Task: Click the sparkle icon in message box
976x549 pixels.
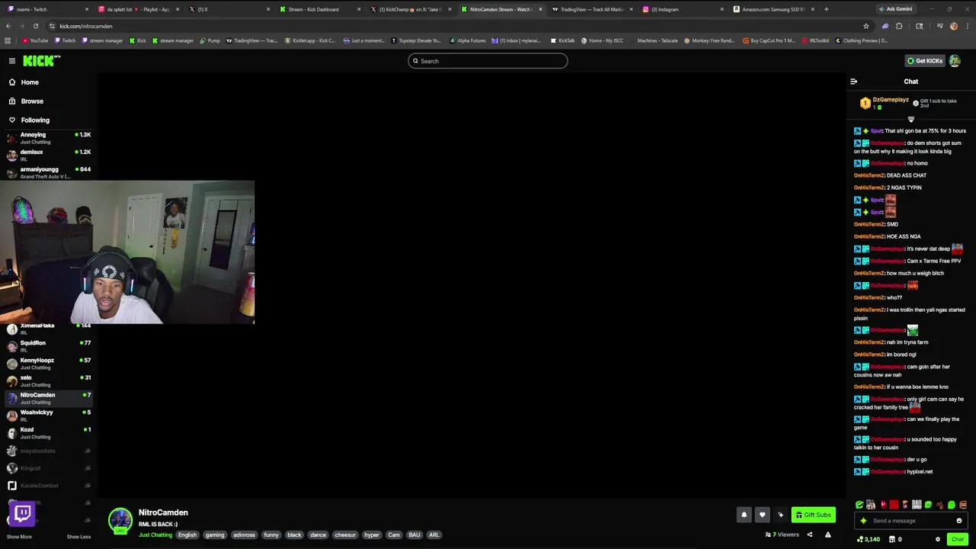Action: click(863, 521)
